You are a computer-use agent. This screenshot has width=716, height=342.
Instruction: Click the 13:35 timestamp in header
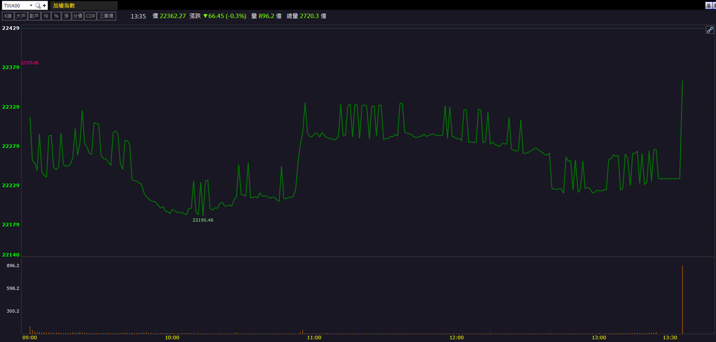tap(138, 16)
